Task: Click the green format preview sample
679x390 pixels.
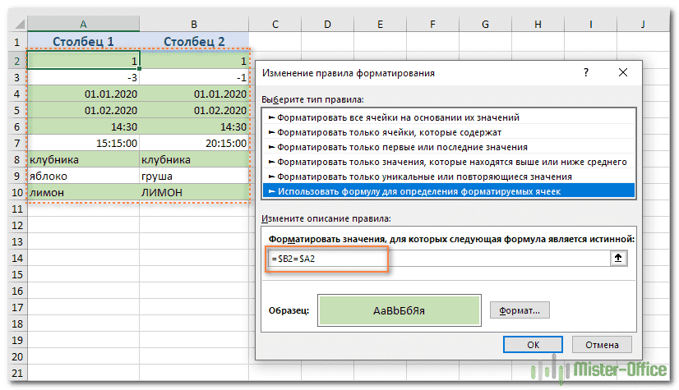Action: pos(400,312)
